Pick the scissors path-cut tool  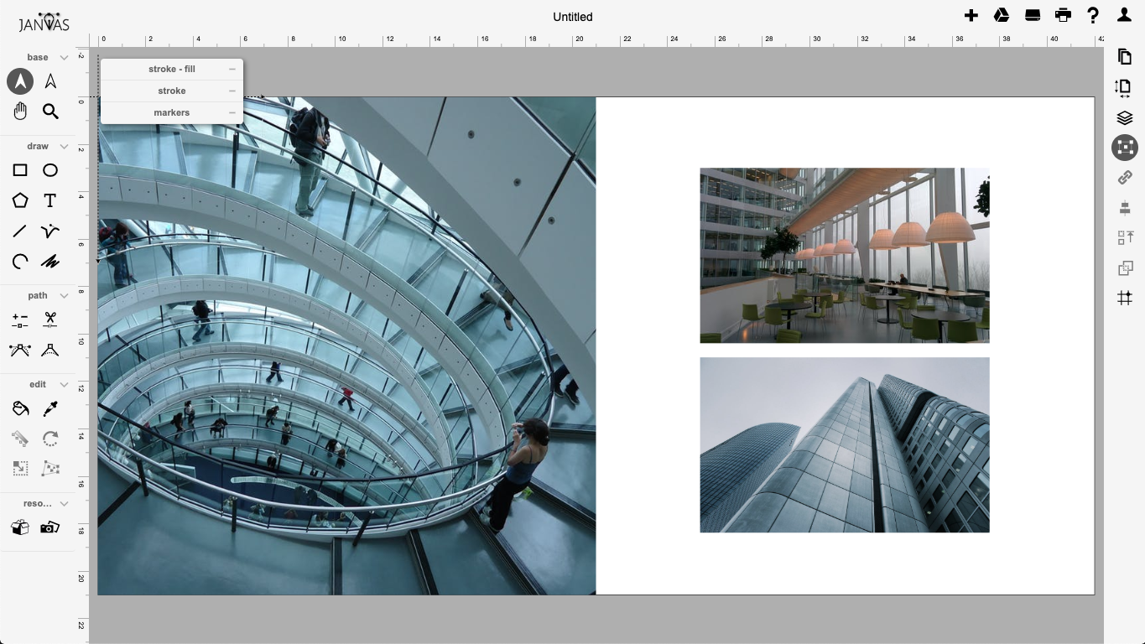coord(50,319)
